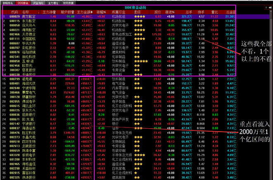The image size is (273, 180).
Task: Open the help question mark icon
Action: (266, 8)
